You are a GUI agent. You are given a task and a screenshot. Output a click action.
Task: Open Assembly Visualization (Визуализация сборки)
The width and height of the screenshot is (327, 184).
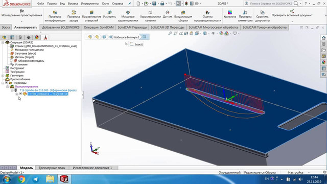pos(183,16)
